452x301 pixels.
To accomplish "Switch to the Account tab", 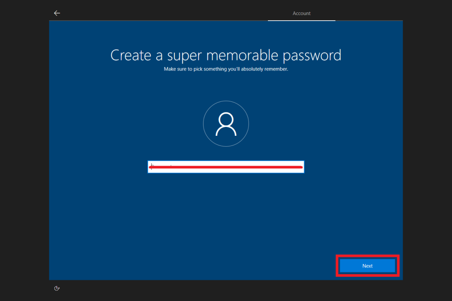I will (x=301, y=14).
